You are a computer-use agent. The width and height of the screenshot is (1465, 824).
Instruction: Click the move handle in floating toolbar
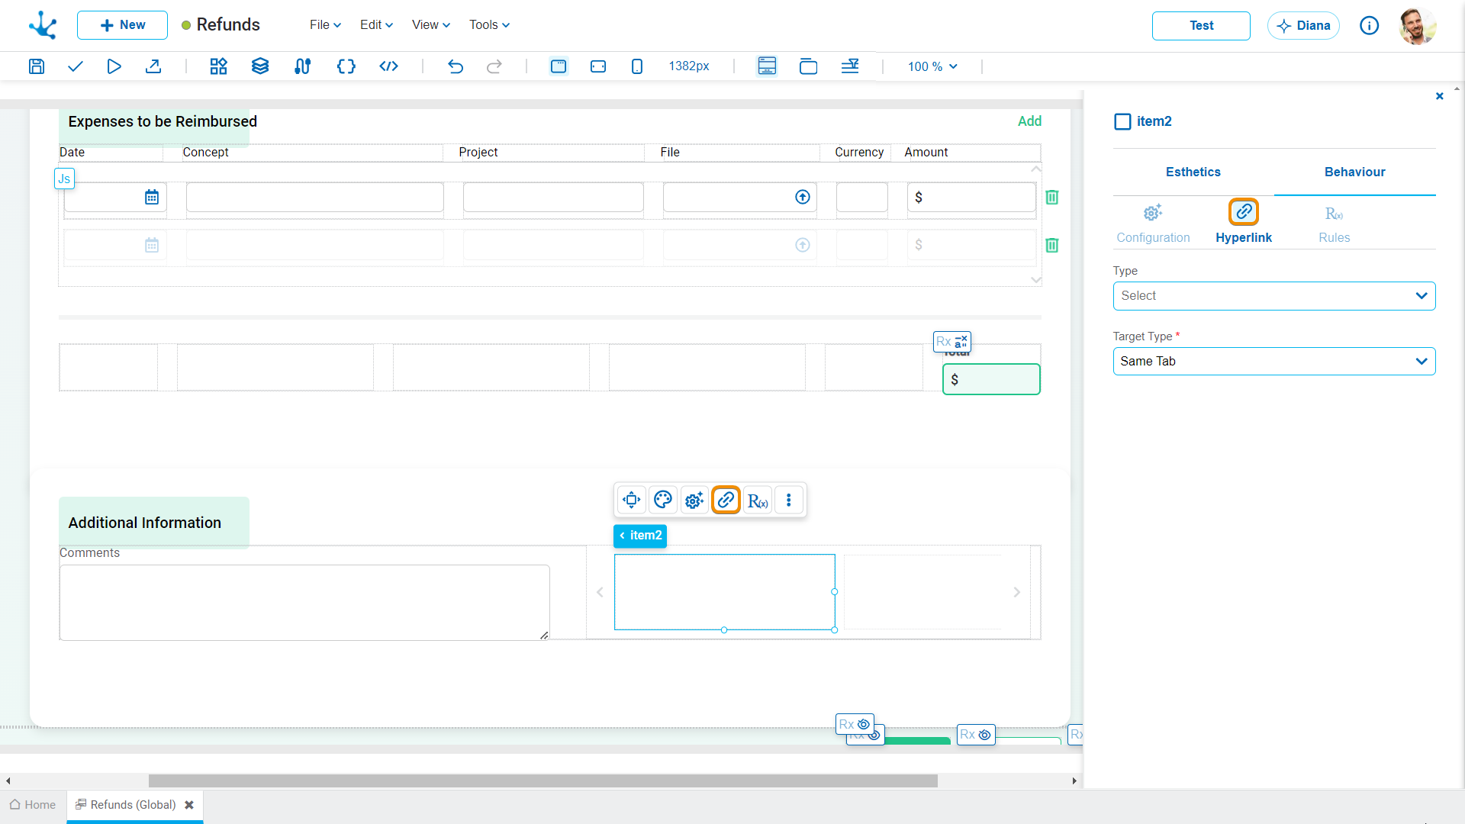(x=632, y=501)
